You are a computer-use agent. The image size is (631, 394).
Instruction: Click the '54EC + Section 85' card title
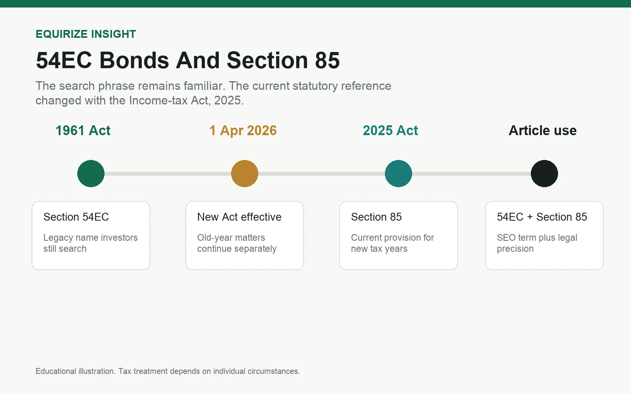(542, 217)
